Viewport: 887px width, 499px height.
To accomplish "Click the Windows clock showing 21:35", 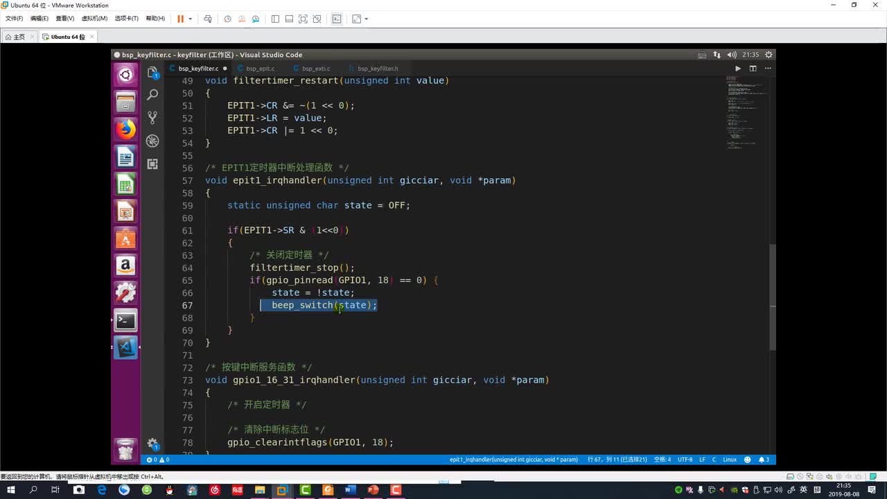I will coord(843,490).
